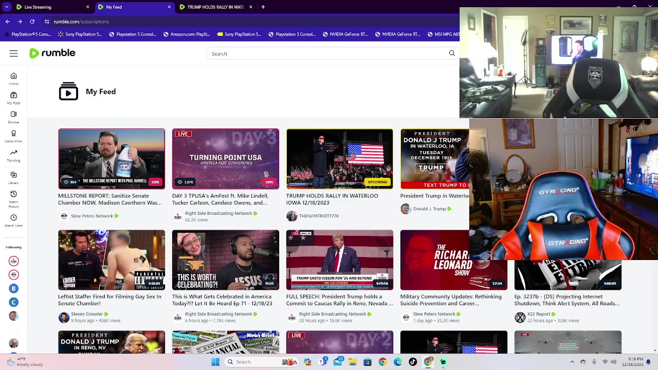Open Microsoft Edge from the taskbar

pyautogui.click(x=398, y=362)
